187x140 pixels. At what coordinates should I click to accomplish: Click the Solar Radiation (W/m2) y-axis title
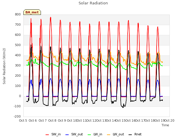pyautogui.click(x=4, y=66)
